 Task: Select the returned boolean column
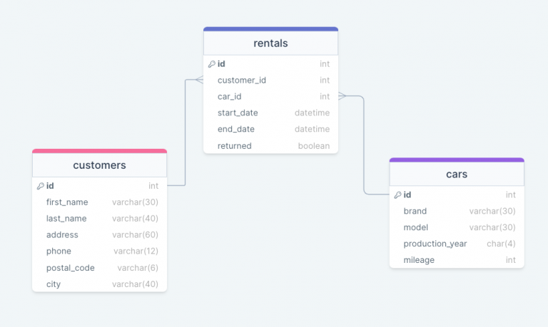(x=271, y=145)
